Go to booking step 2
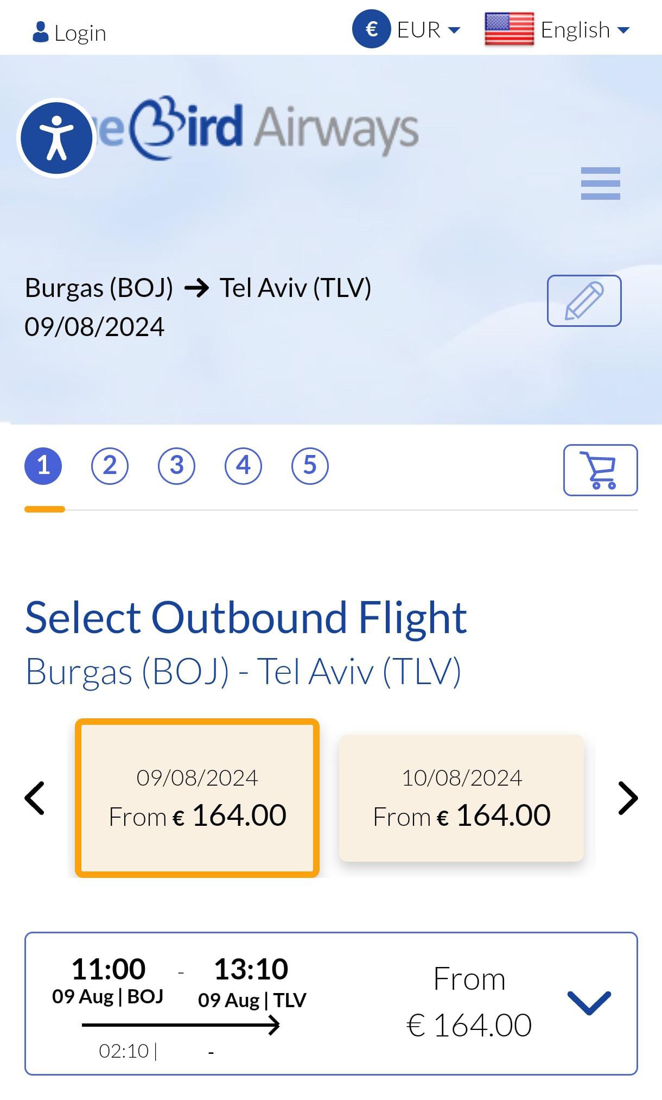The height and width of the screenshot is (1100, 662). (x=110, y=466)
